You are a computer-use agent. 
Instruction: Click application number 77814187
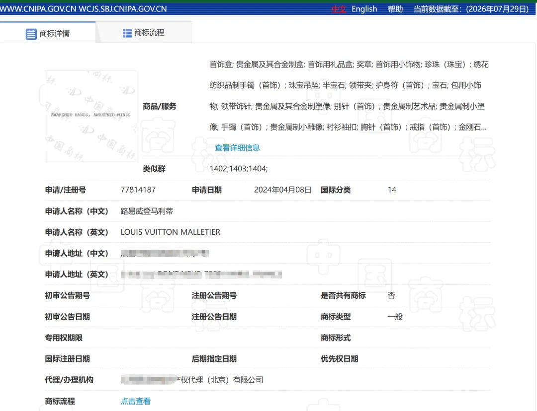coord(138,190)
